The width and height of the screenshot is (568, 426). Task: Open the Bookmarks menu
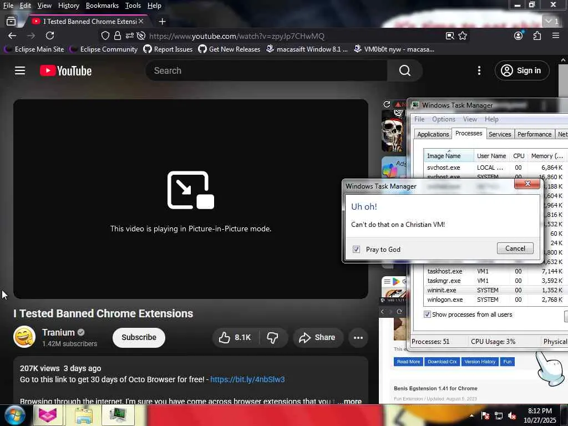102,6
